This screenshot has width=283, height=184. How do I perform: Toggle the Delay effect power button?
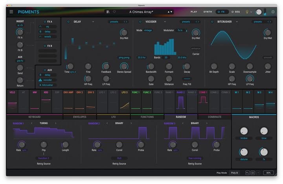(68, 22)
